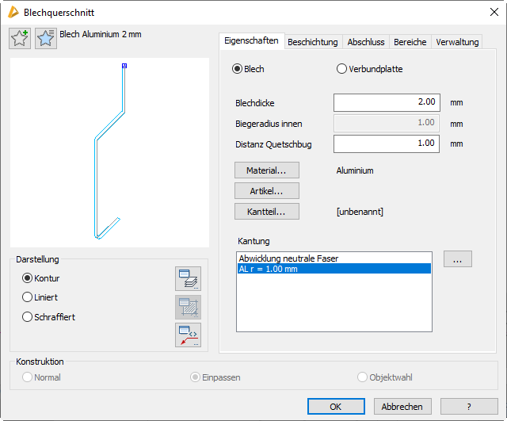This screenshot has width=507, height=421.
Task: Select the Blech radio button
Action: point(237,69)
